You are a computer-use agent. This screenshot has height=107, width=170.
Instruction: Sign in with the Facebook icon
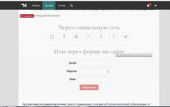click(64, 37)
